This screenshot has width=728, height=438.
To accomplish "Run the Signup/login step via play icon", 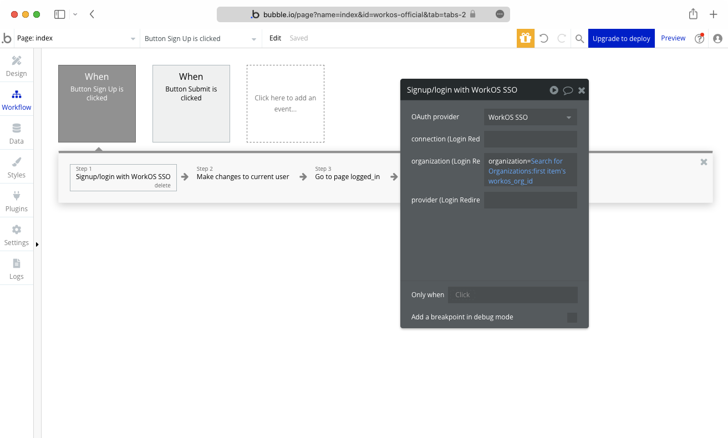I will 553,90.
